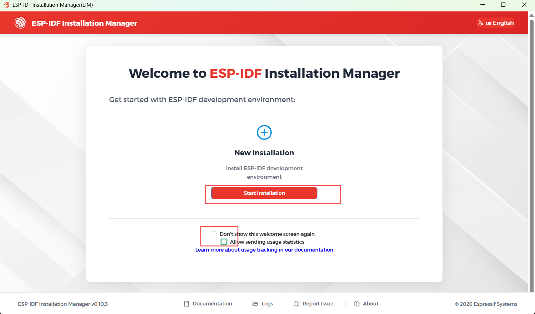Toggle "Allow sending usage statistics" checkbox

[x=224, y=242]
